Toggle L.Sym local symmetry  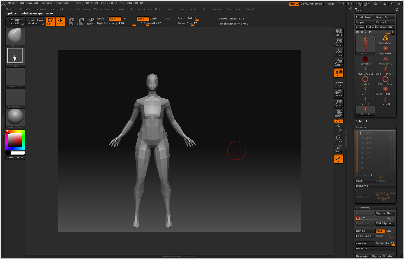(x=339, y=83)
